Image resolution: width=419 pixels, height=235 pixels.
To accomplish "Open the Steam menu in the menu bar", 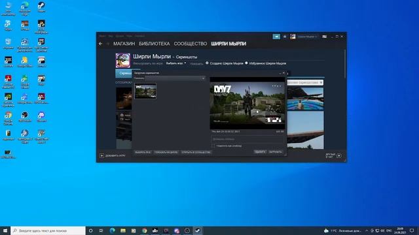I will tap(102, 36).
